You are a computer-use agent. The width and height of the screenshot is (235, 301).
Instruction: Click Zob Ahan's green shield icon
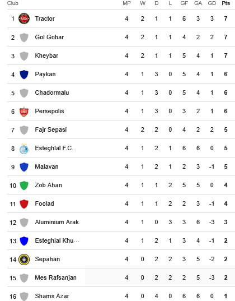coord(24,186)
